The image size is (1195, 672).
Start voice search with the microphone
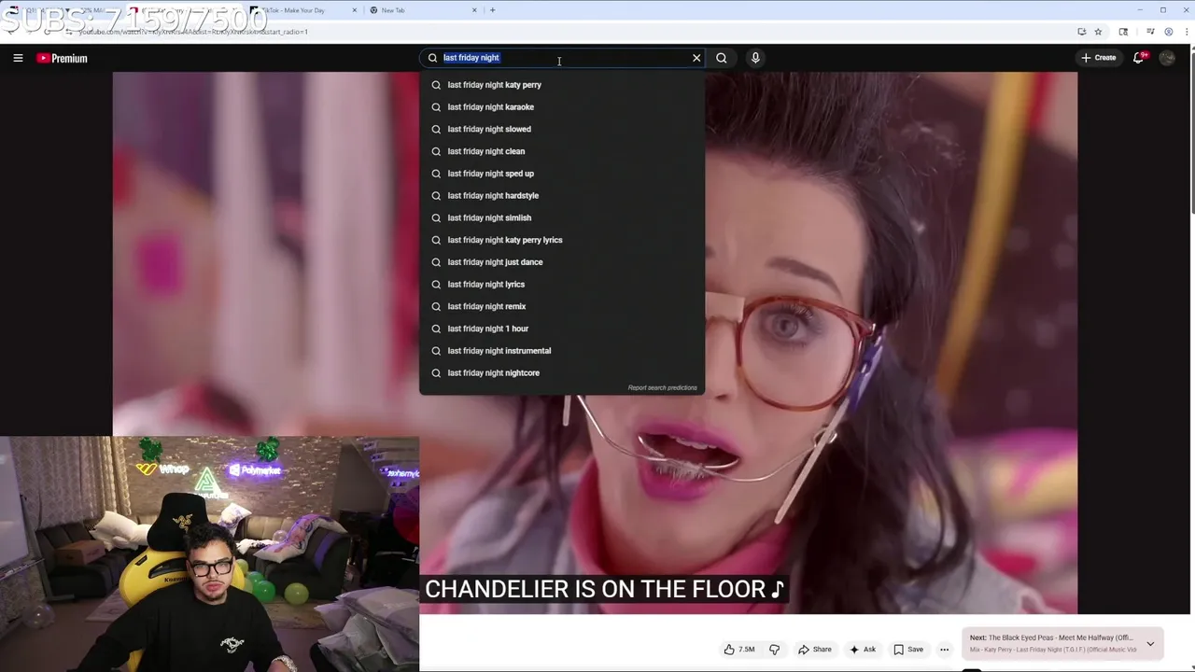tap(755, 58)
